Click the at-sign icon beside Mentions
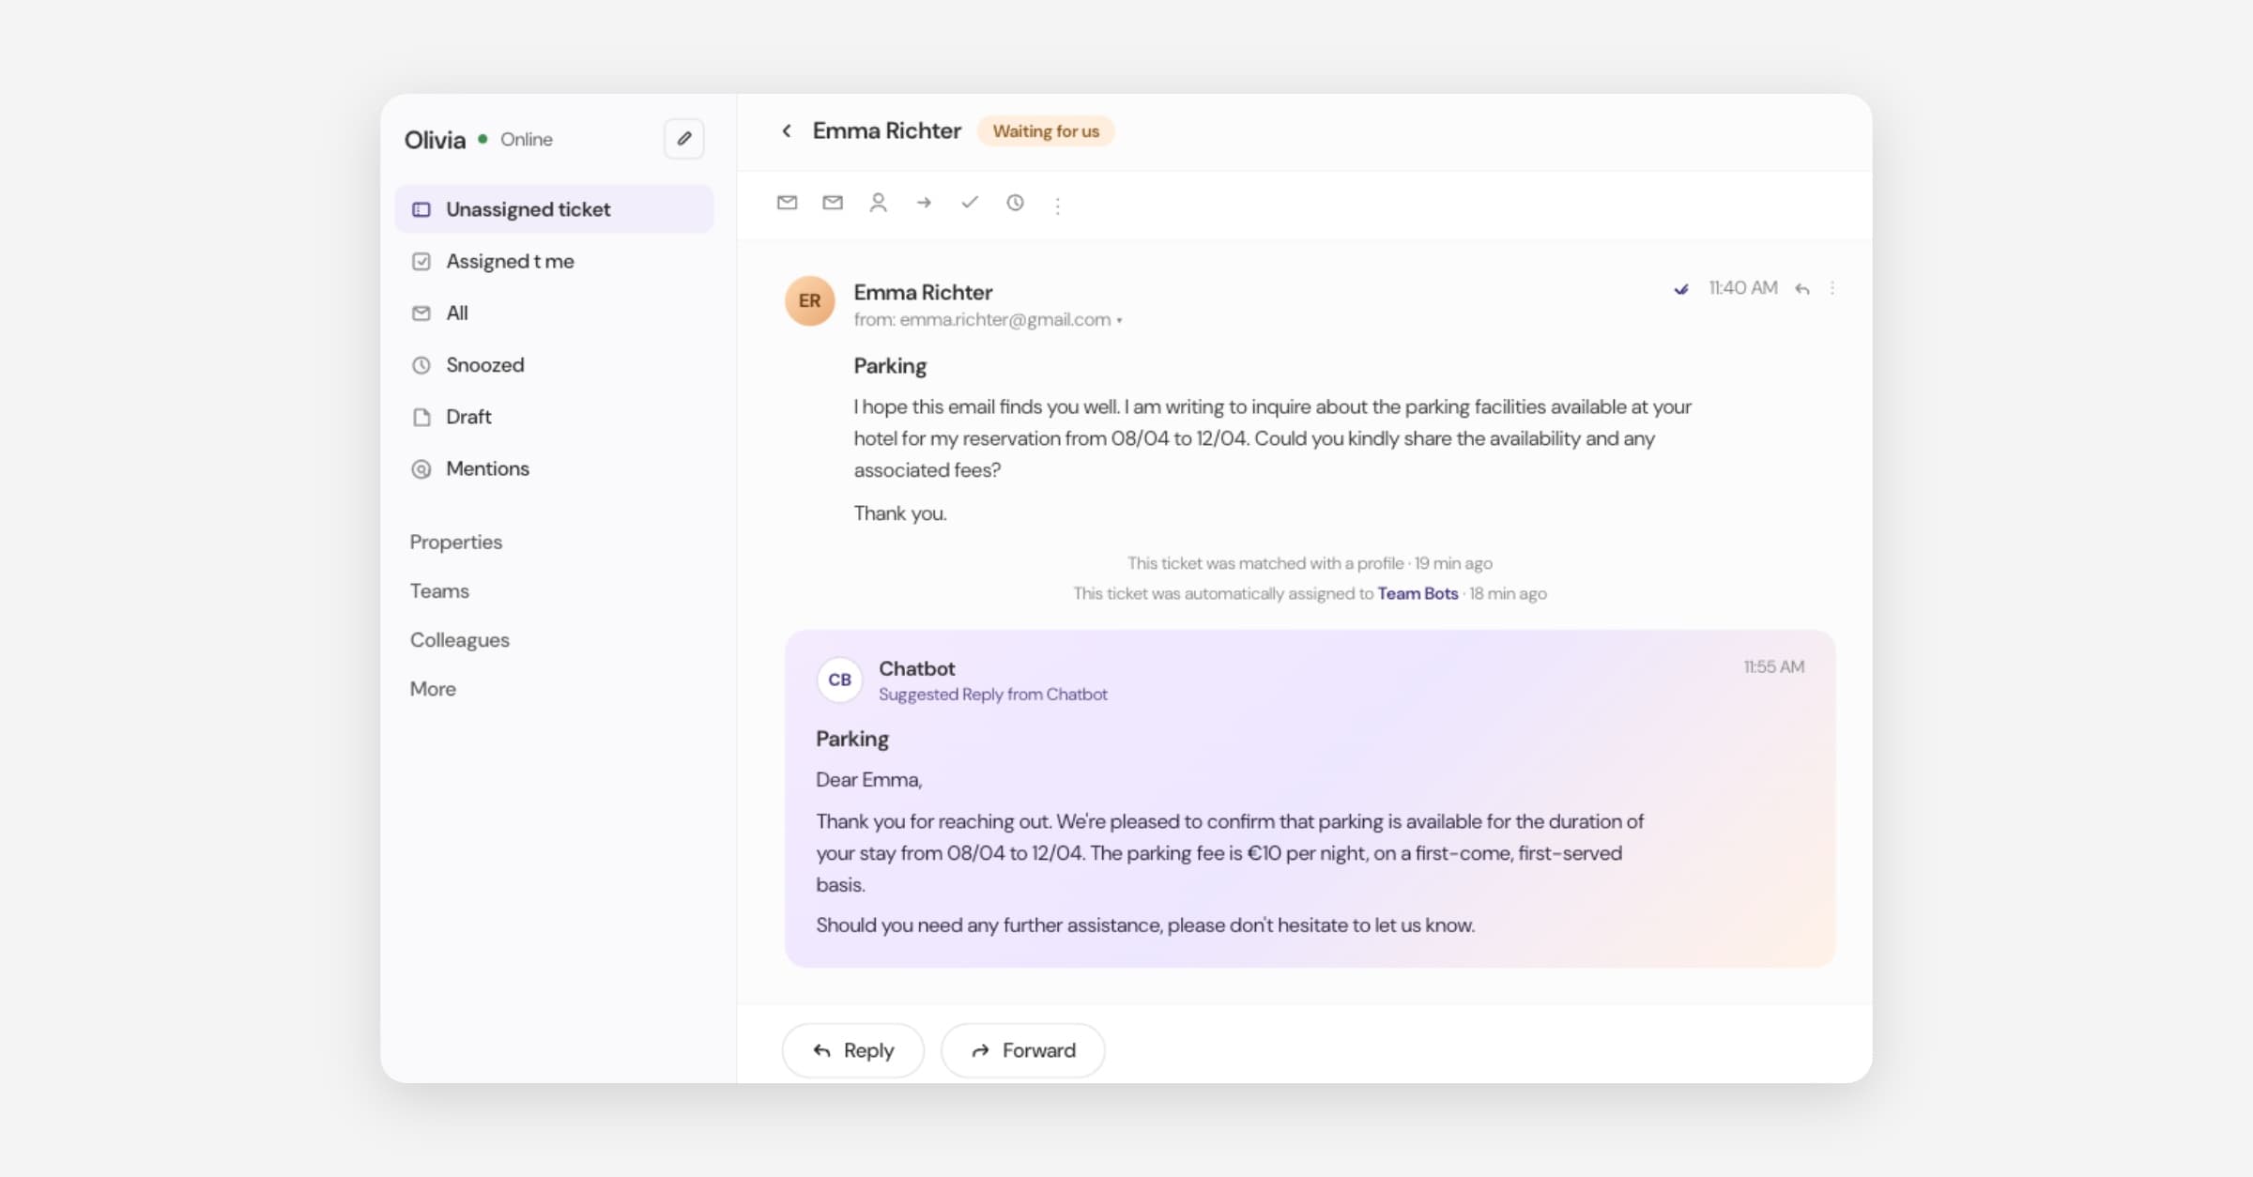 pos(421,468)
